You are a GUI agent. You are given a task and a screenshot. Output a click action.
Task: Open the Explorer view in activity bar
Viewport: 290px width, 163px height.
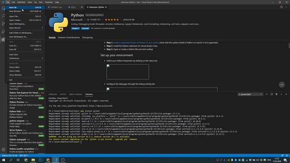coord(3,8)
